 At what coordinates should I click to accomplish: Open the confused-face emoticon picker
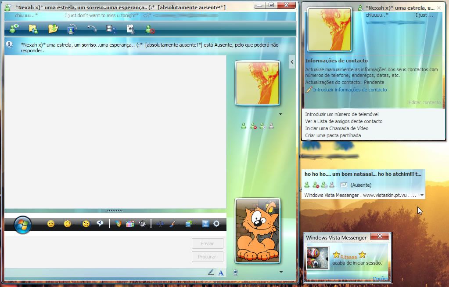[86, 224]
